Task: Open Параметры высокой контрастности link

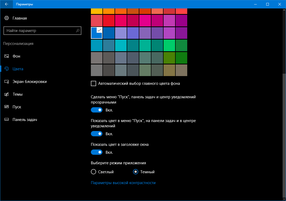Action: pyautogui.click(x=123, y=183)
